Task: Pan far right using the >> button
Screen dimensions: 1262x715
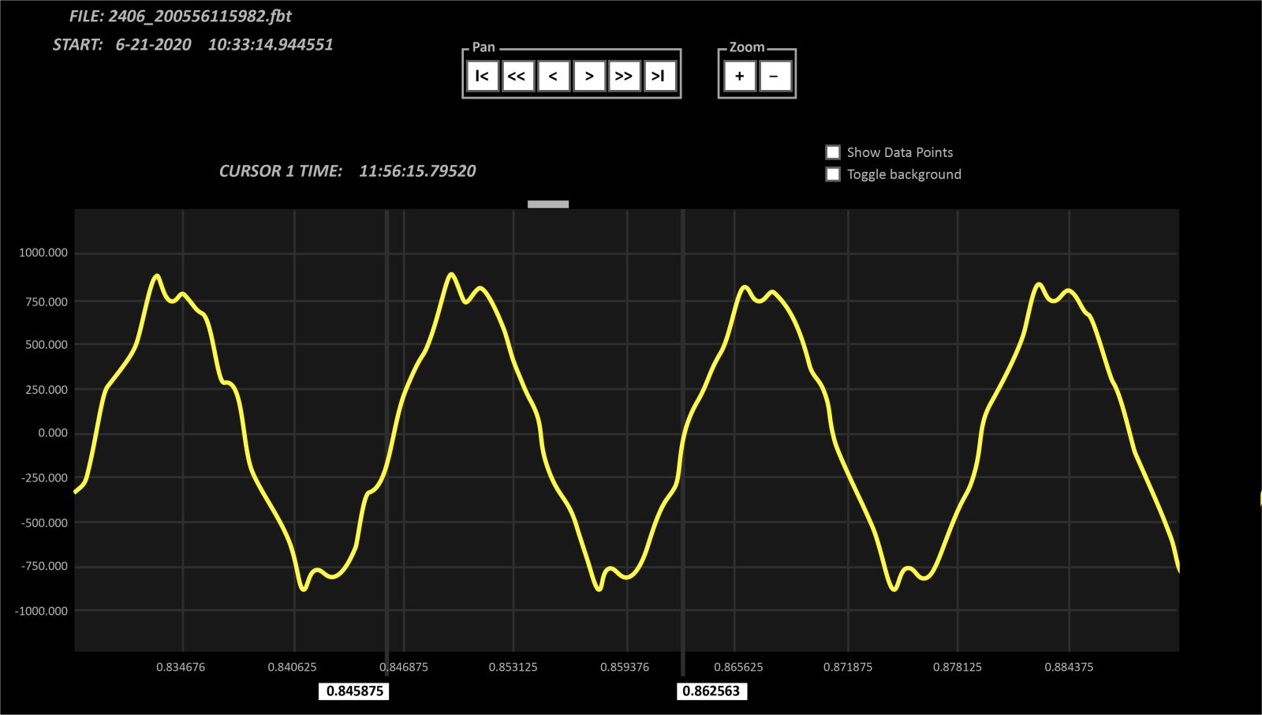Action: point(624,77)
